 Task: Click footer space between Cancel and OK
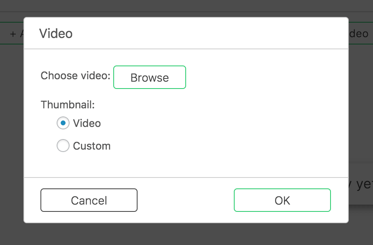pos(185,200)
